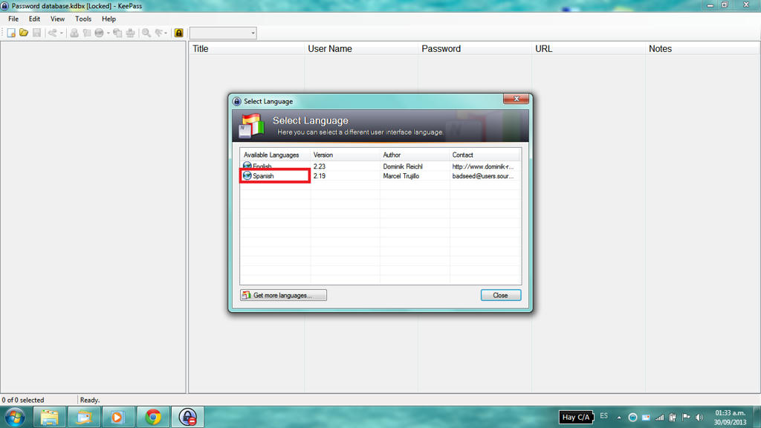The height and width of the screenshot is (428, 761).
Task: Click the Notes column header
Action: [702, 48]
